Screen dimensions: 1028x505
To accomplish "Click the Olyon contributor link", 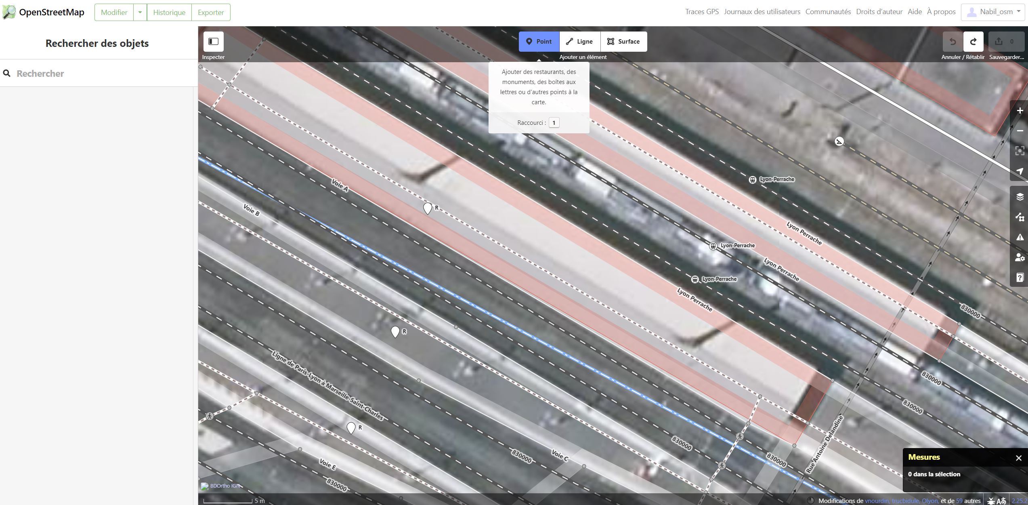I will click(x=930, y=501).
